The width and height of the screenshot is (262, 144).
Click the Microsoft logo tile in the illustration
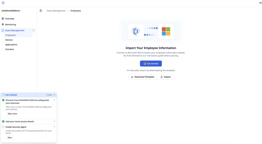166,32
